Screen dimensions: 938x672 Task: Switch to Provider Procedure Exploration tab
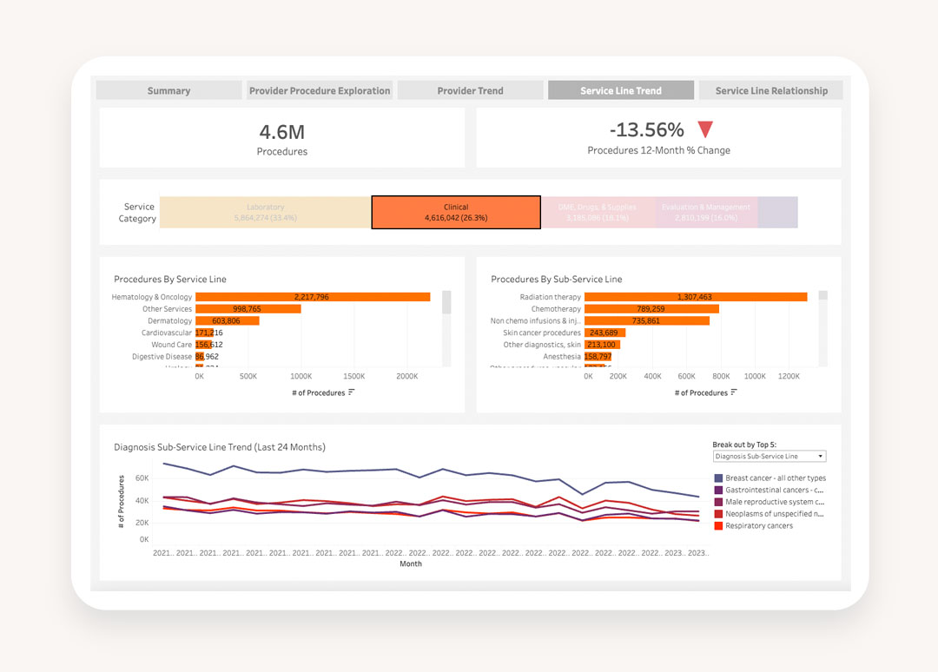point(320,90)
